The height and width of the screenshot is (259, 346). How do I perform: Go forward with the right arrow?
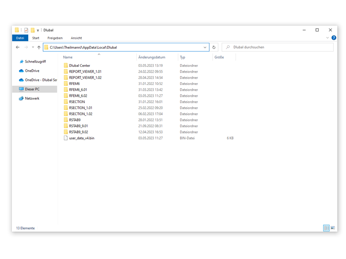pos(26,47)
